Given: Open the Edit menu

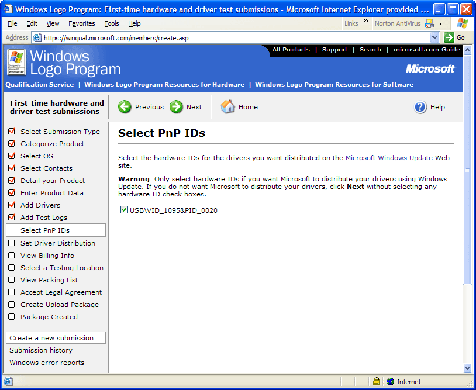Looking at the screenshot, I should coord(32,23).
